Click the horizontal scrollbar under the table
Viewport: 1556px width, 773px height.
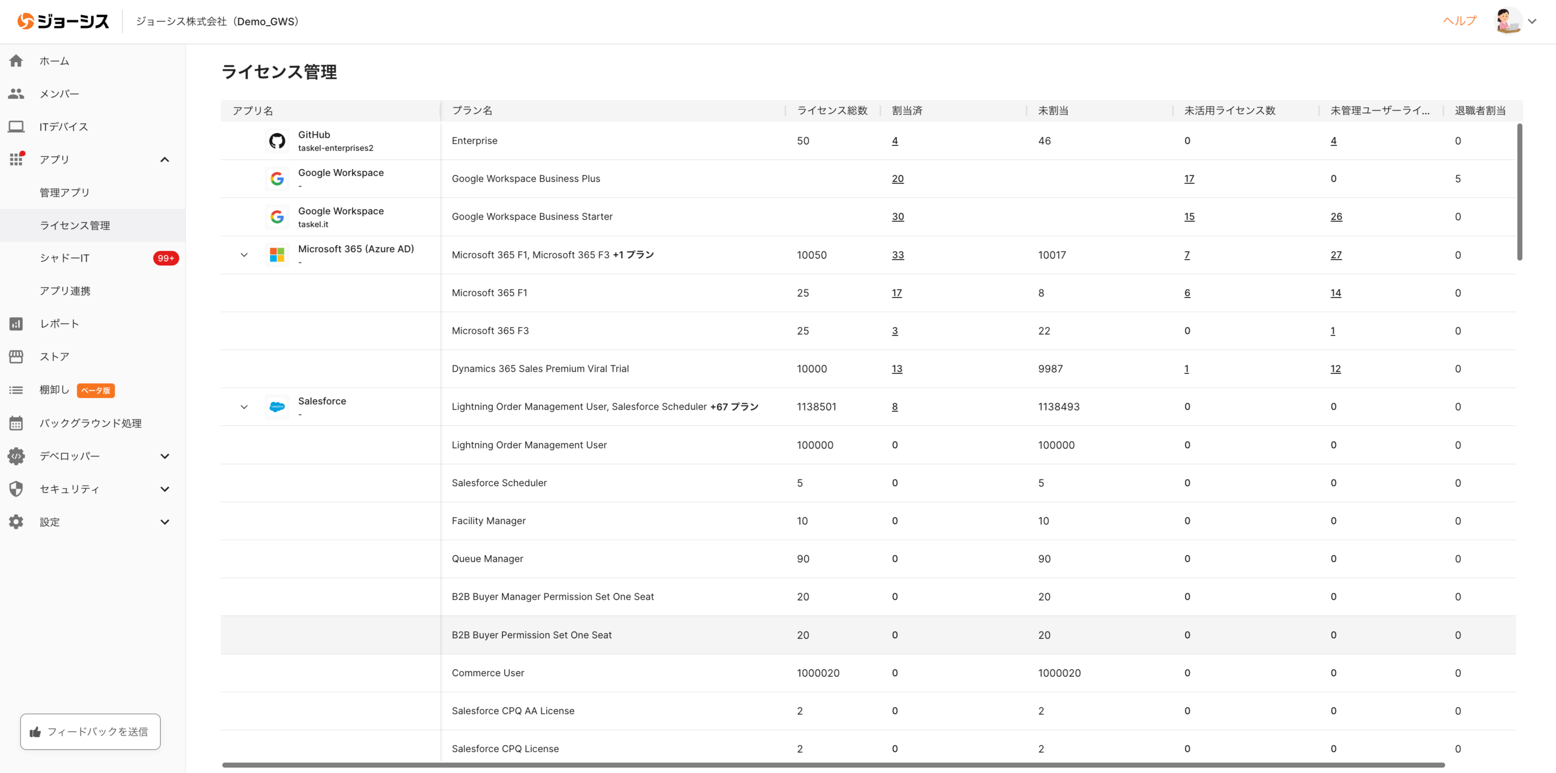tap(834, 765)
